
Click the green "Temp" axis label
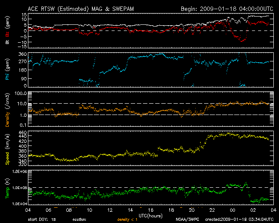click(7, 193)
